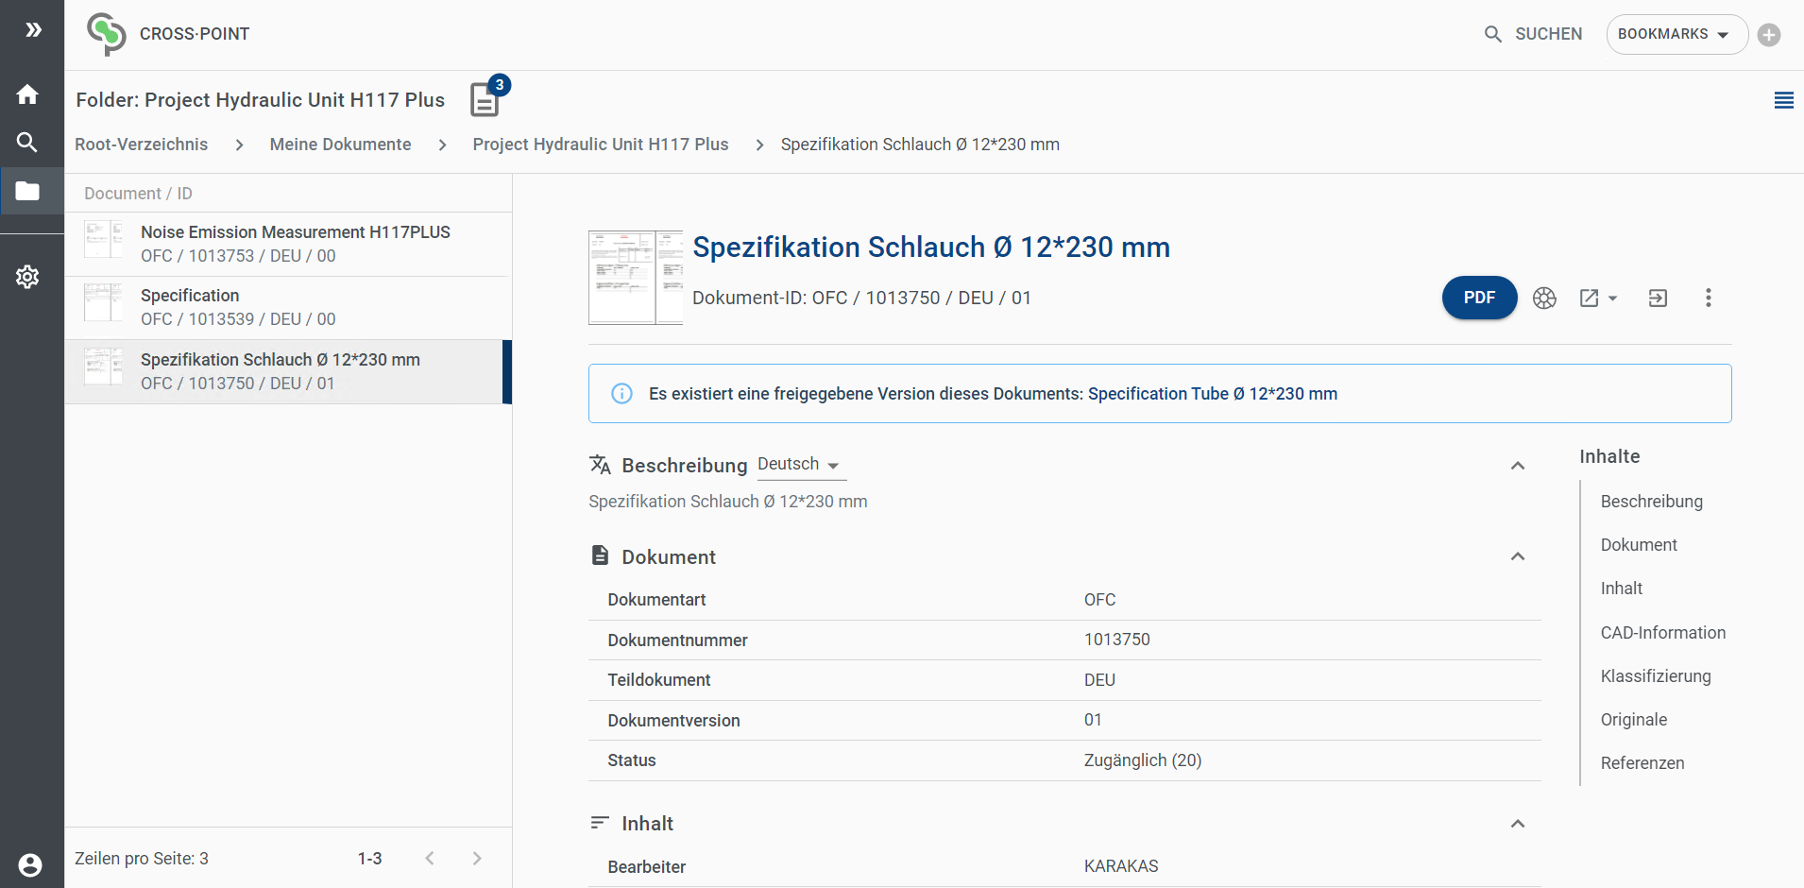Select the folder icon in sidebar
The height and width of the screenshot is (888, 1804).
point(27,191)
